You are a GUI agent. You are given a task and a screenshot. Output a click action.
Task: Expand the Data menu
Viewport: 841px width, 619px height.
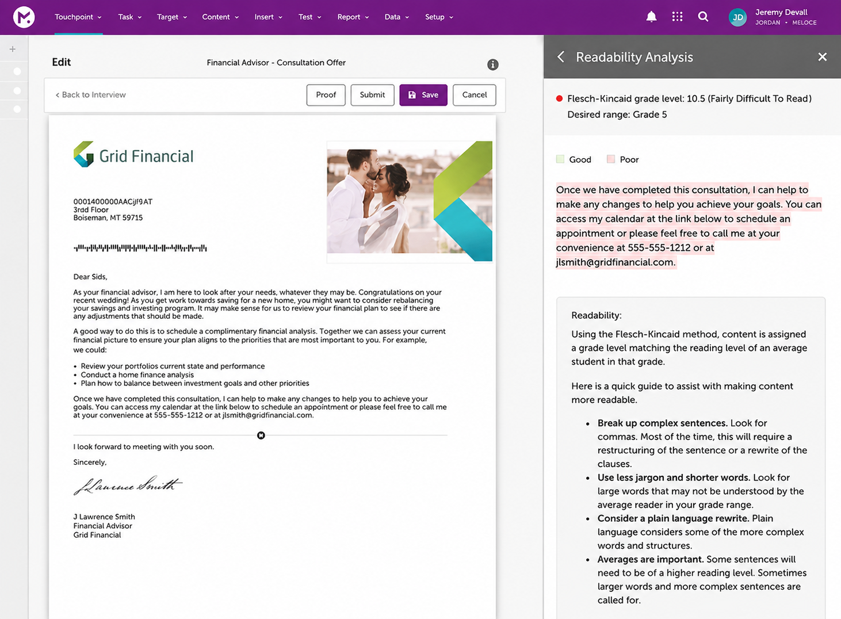[x=397, y=17]
